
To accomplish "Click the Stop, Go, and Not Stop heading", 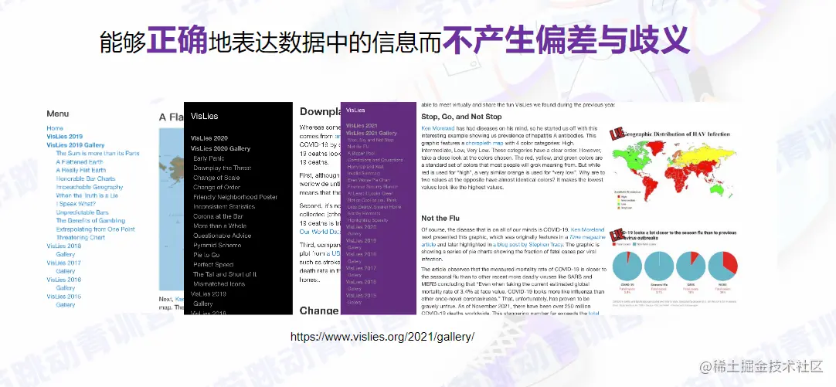I will (462, 116).
